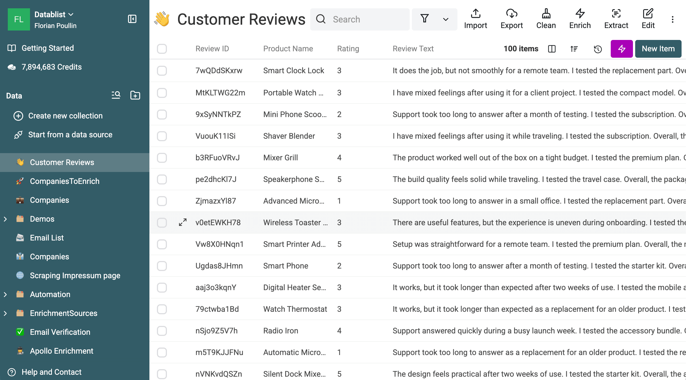Click the new folder icon in Data
686x380 pixels.
pos(135,95)
